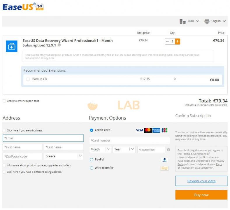230x210 pixels.
Task: Click the €17.35 Backup CD unit price
Action: pyautogui.click(x=145, y=79)
